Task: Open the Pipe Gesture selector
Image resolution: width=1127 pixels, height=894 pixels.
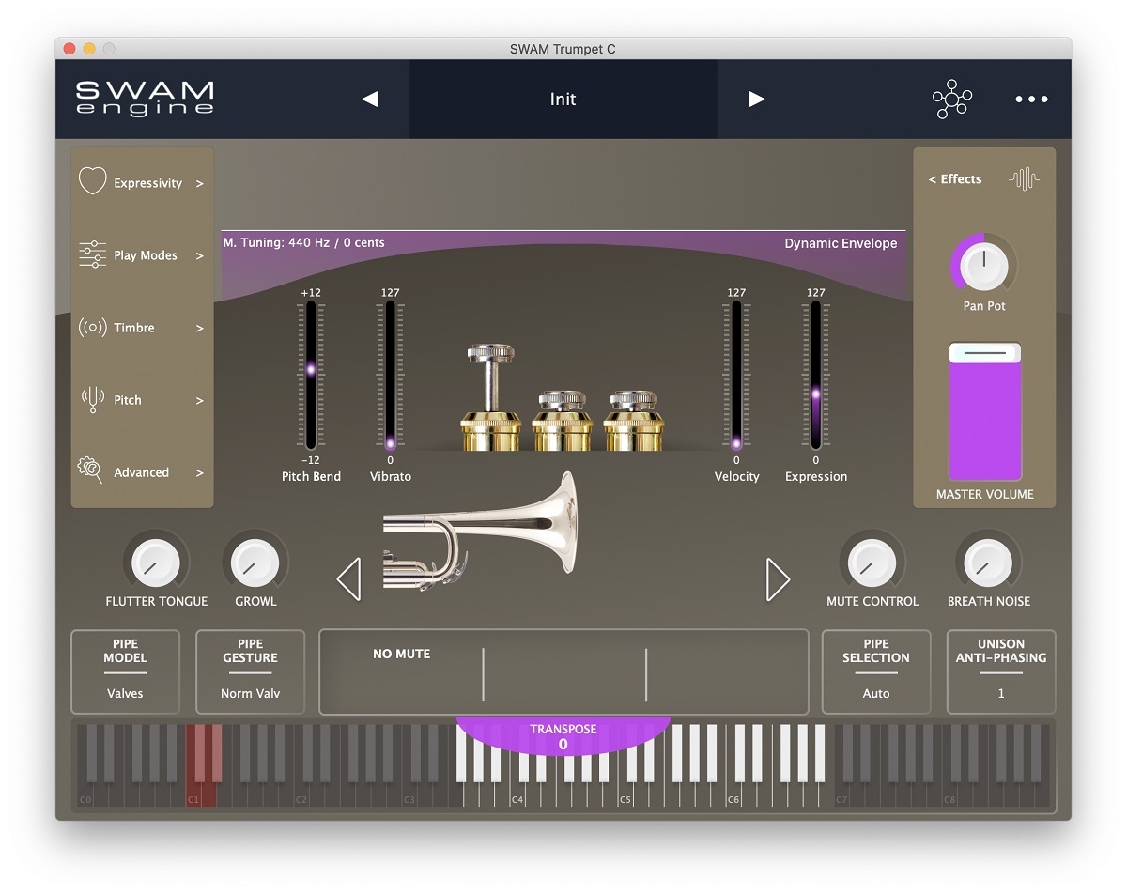Action: (x=250, y=671)
